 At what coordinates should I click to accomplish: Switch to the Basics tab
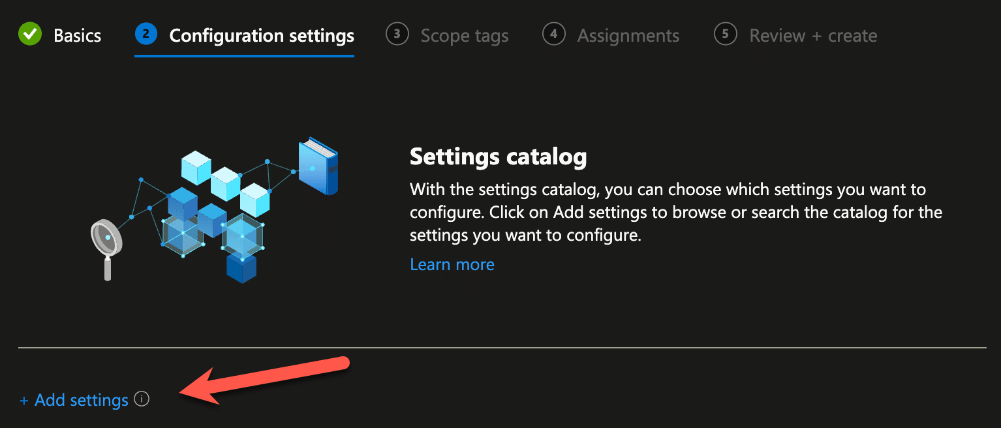(x=77, y=35)
